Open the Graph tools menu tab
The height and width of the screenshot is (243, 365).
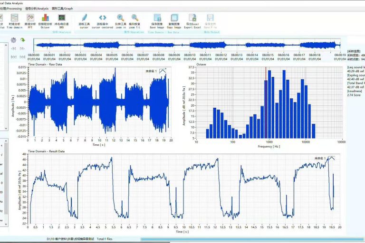coord(62,9)
